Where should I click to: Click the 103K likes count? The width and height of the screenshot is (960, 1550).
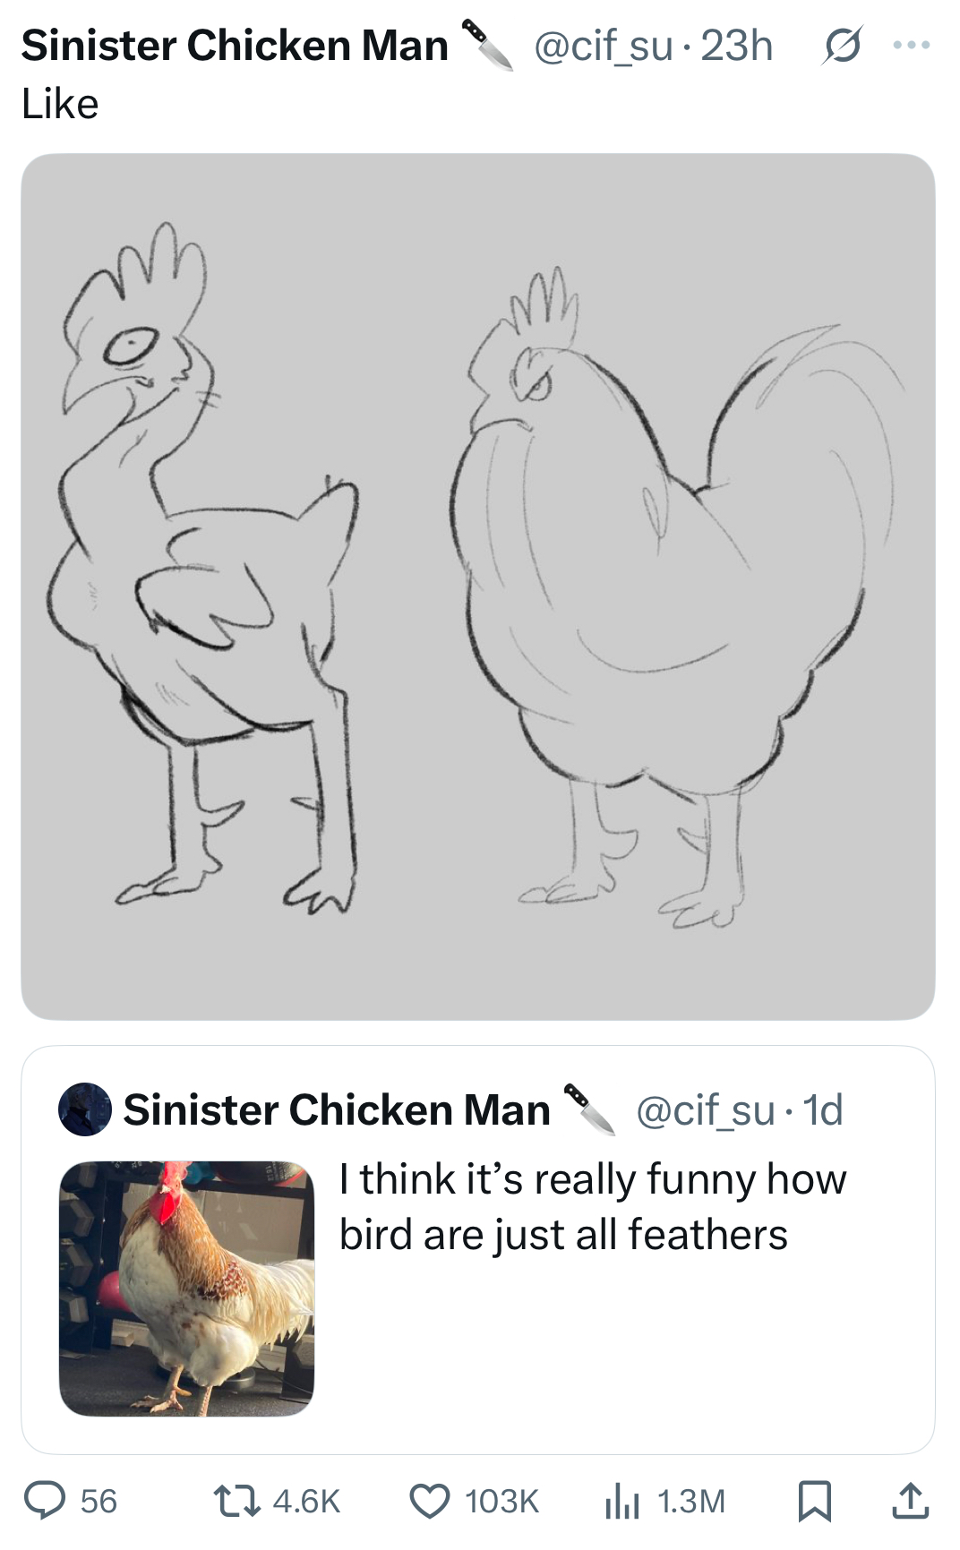[x=501, y=1502]
